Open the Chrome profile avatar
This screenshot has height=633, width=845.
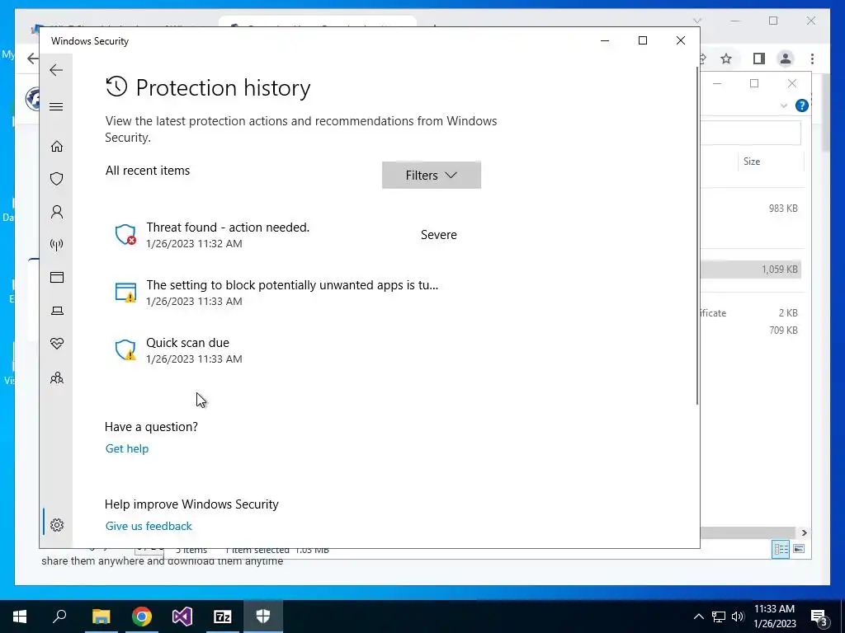click(786, 59)
